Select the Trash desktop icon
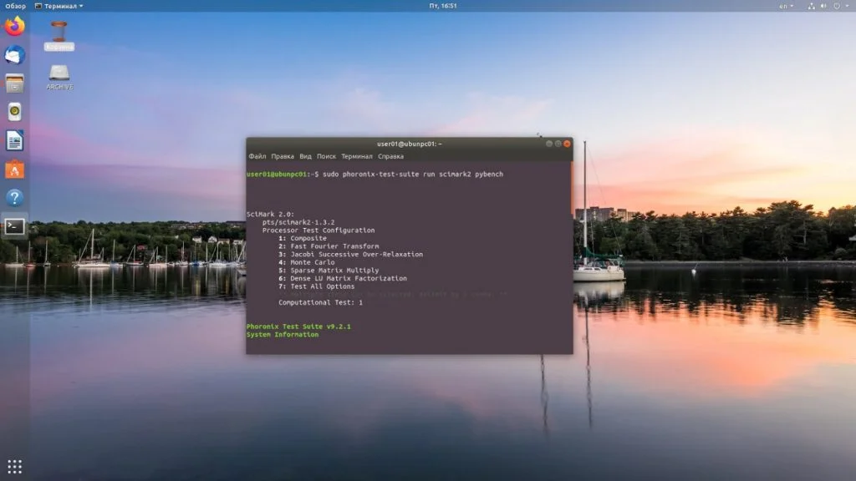The height and width of the screenshot is (481, 856). pyautogui.click(x=59, y=35)
